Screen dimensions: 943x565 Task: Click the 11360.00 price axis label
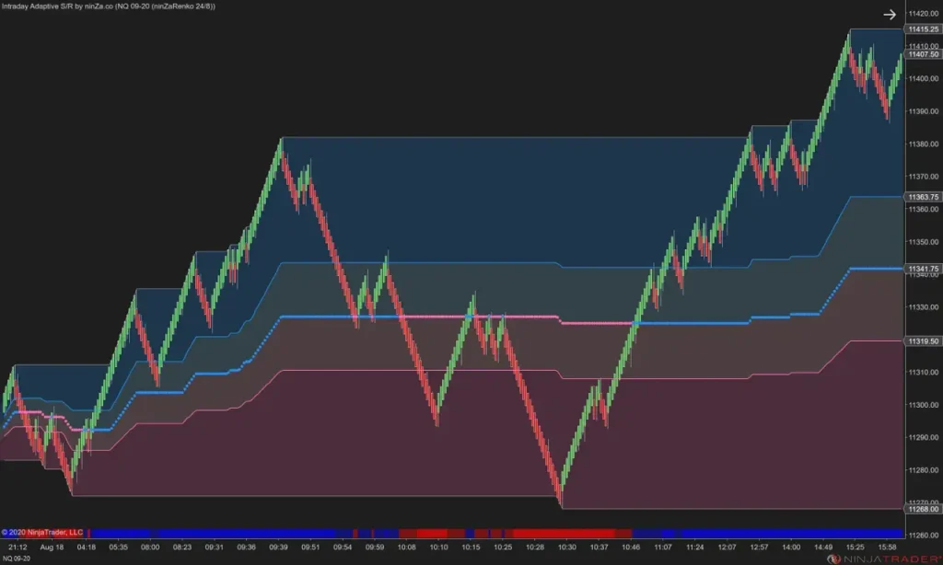pyautogui.click(x=923, y=209)
